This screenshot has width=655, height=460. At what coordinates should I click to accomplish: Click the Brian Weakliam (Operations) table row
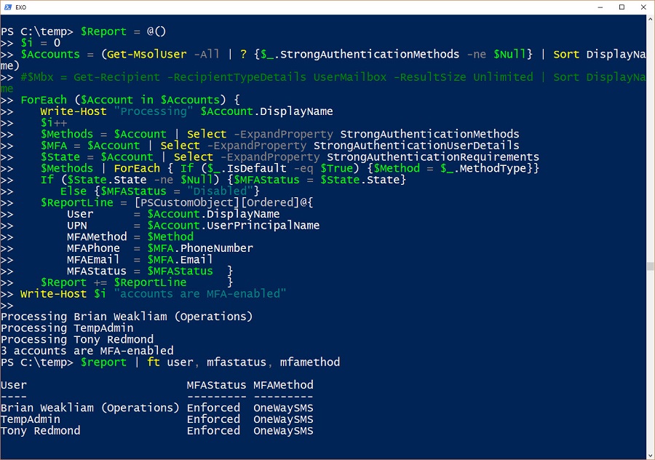[x=90, y=408]
